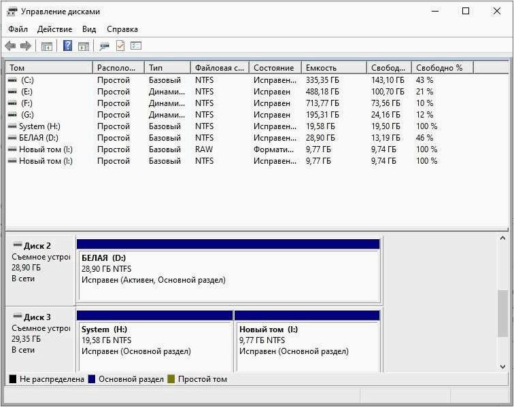Open the Справка menu

pyautogui.click(x=122, y=29)
